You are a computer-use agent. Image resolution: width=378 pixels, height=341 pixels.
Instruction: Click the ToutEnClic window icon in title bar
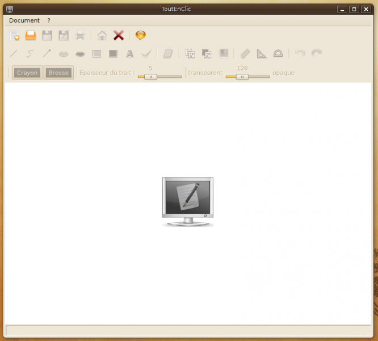tap(10, 9)
